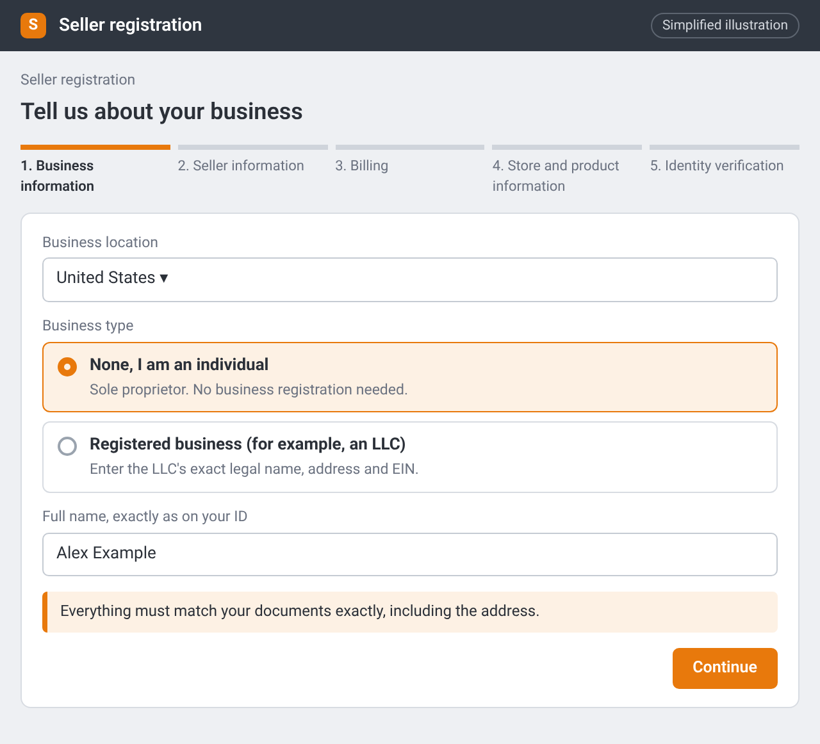The height and width of the screenshot is (744, 820).
Task: Go to step 1 Business information
Action: click(x=95, y=170)
